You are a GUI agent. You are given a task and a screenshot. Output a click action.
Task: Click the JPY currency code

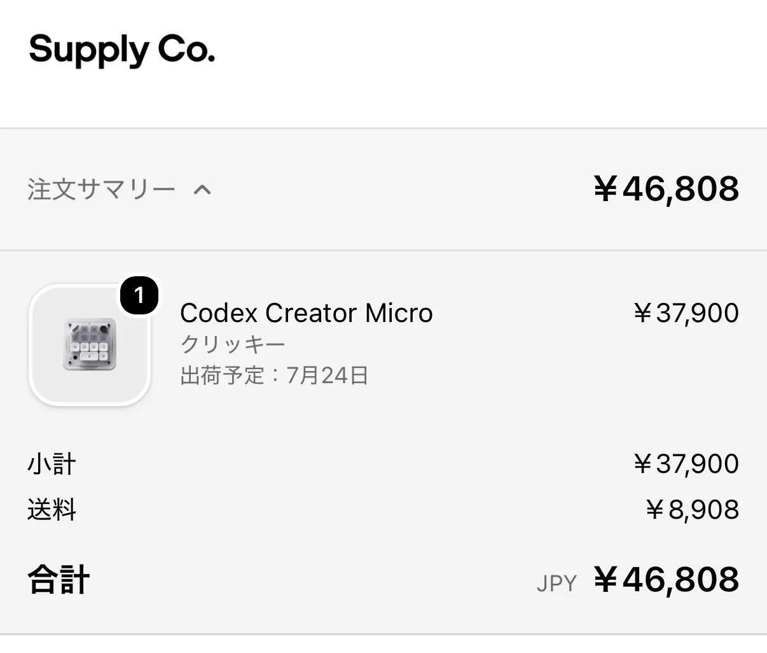tap(556, 584)
